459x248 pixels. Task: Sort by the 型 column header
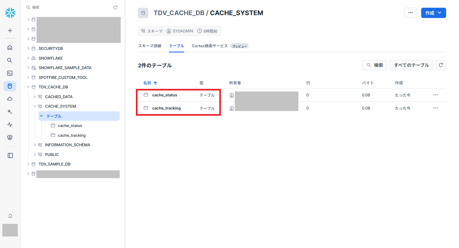[201, 83]
